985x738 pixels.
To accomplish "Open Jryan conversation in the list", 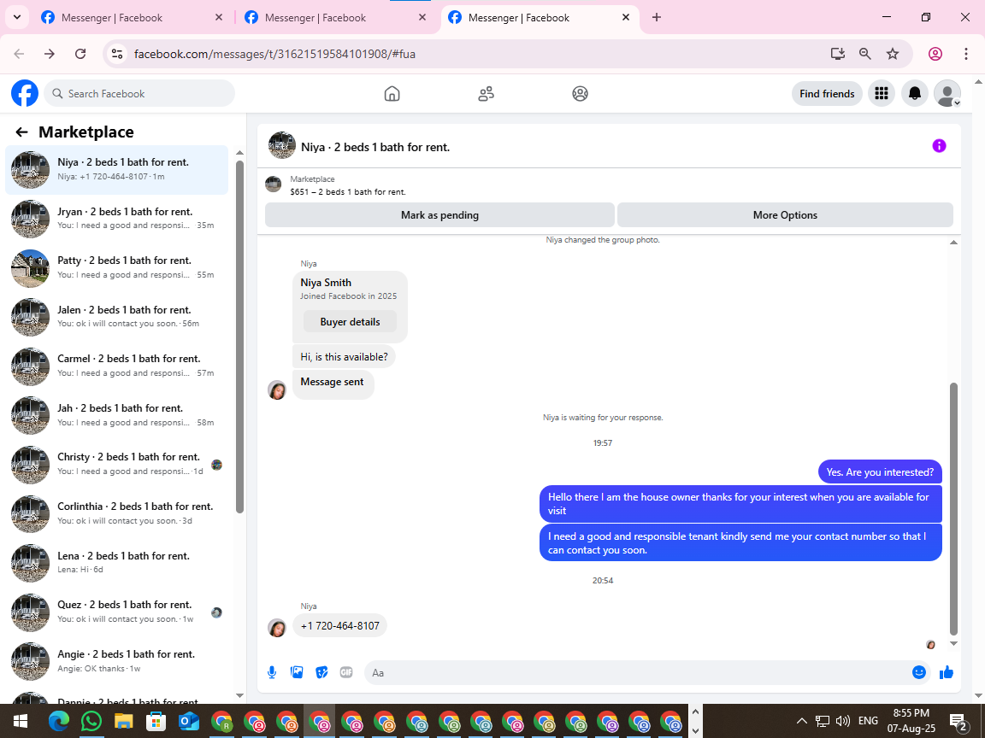I will coord(117,219).
